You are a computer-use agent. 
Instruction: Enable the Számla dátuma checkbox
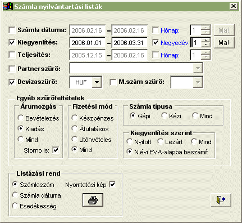click(12, 30)
